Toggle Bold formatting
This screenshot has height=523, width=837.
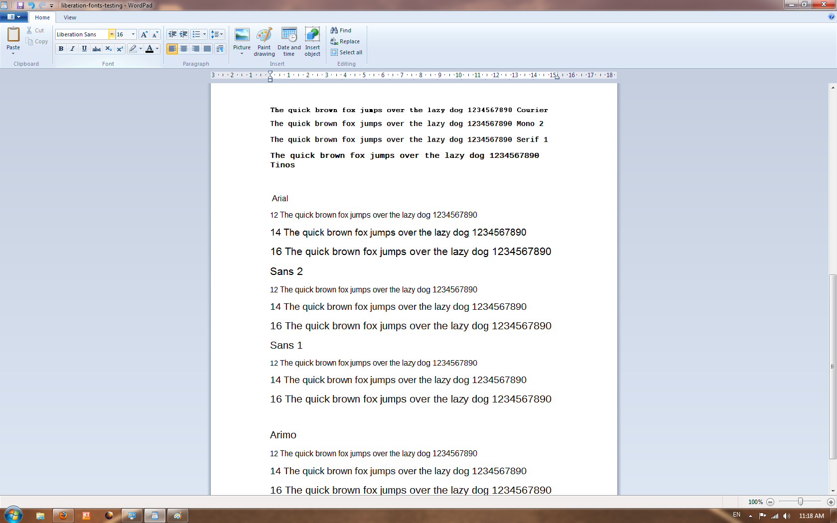pos(61,49)
